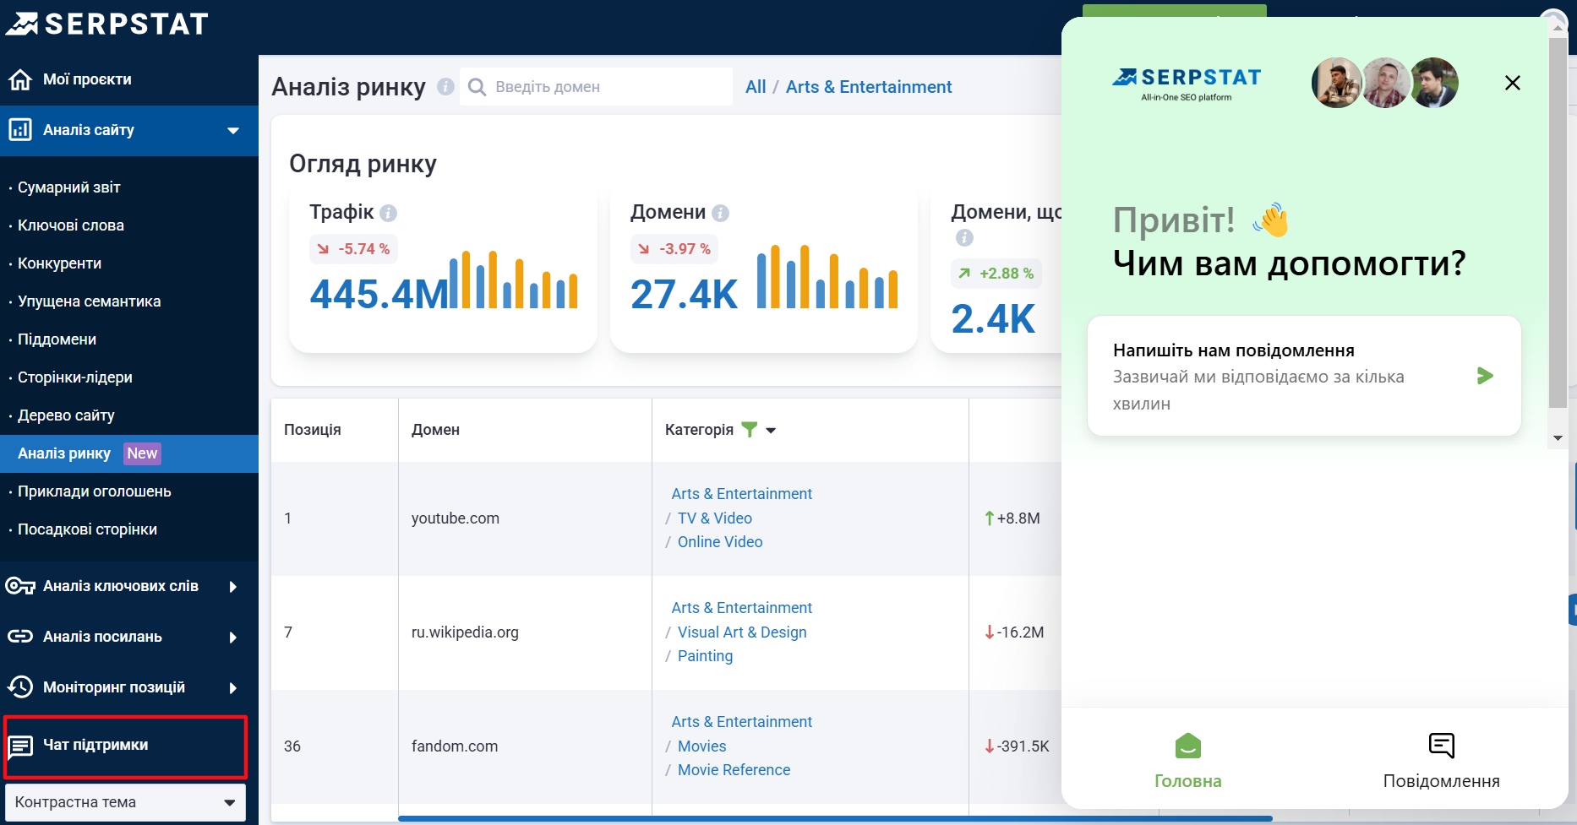Image resolution: width=1577 pixels, height=825 pixels.
Task: Click the green Категорія filter icon
Action: [x=749, y=429]
